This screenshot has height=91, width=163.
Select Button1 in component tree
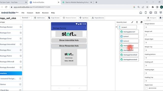129,36
